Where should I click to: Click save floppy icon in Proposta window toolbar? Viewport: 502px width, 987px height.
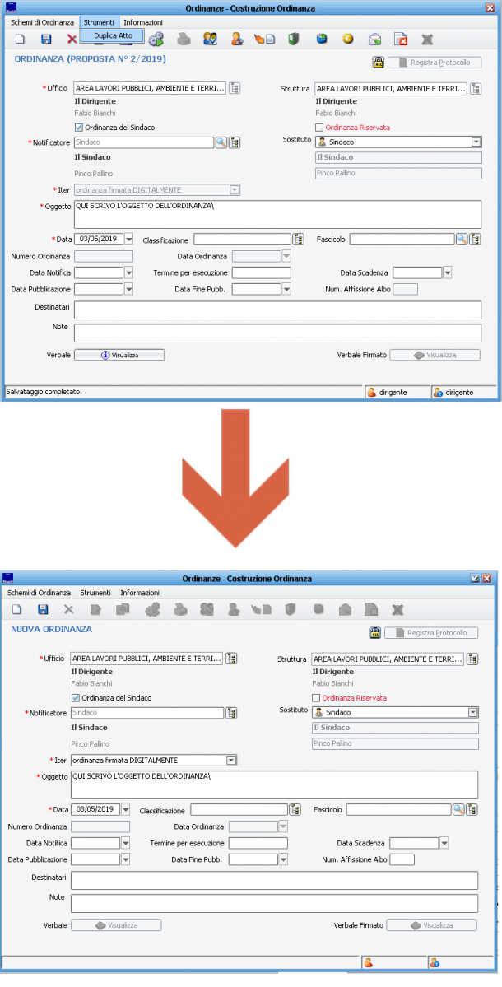click(46, 39)
